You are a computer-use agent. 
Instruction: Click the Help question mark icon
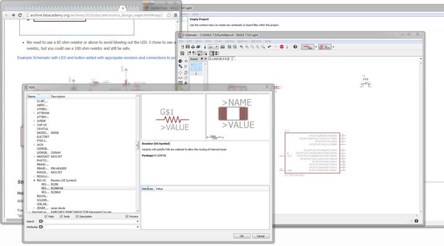click(x=295, y=47)
